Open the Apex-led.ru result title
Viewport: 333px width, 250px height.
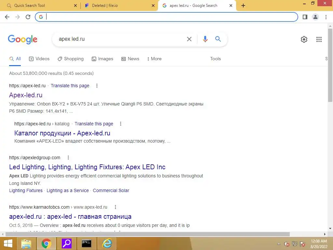[26, 95]
